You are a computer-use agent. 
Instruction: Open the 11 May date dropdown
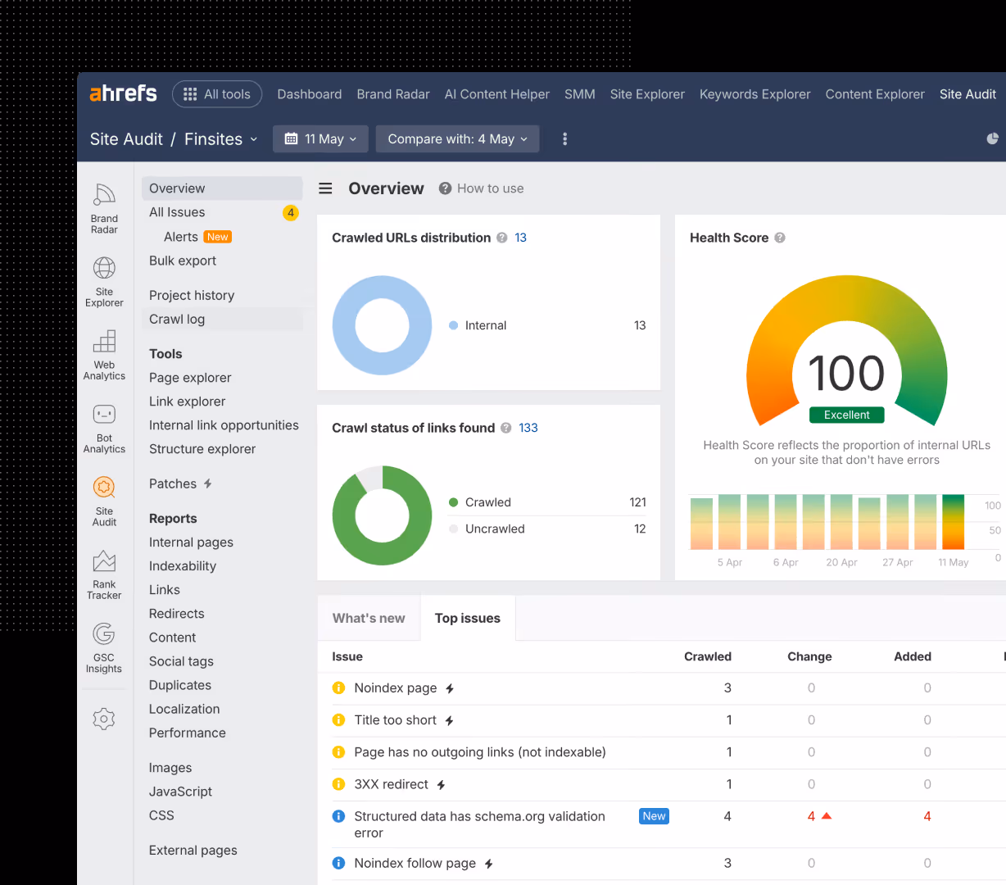tap(320, 139)
